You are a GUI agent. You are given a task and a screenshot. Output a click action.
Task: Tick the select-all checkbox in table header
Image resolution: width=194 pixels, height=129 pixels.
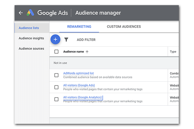tap(56, 52)
